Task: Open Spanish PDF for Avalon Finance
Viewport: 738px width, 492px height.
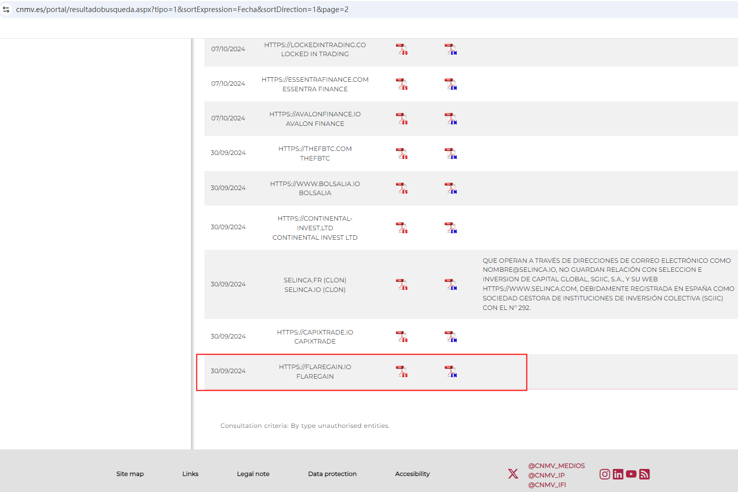Action: coord(402,119)
